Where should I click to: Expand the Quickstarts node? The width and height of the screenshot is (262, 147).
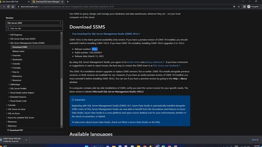click(x=11, y=60)
